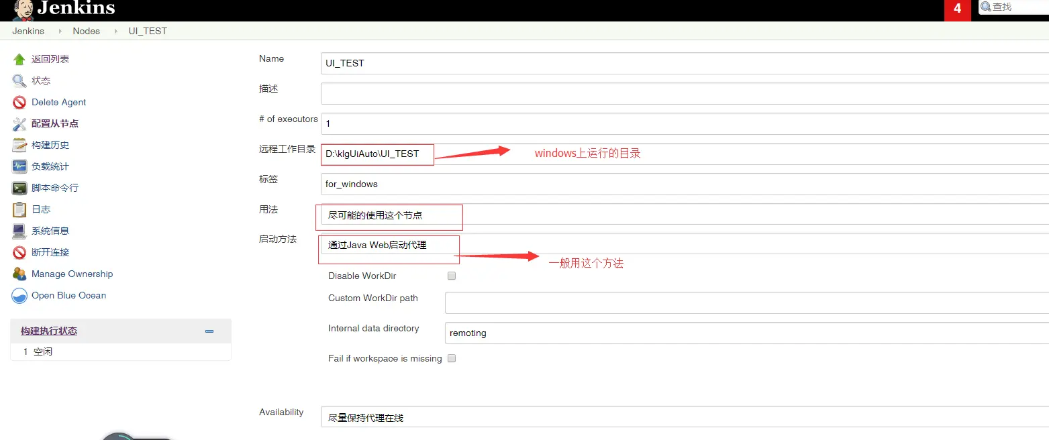View the 构建历史 build history
This screenshot has width=1049, height=440.
50,145
